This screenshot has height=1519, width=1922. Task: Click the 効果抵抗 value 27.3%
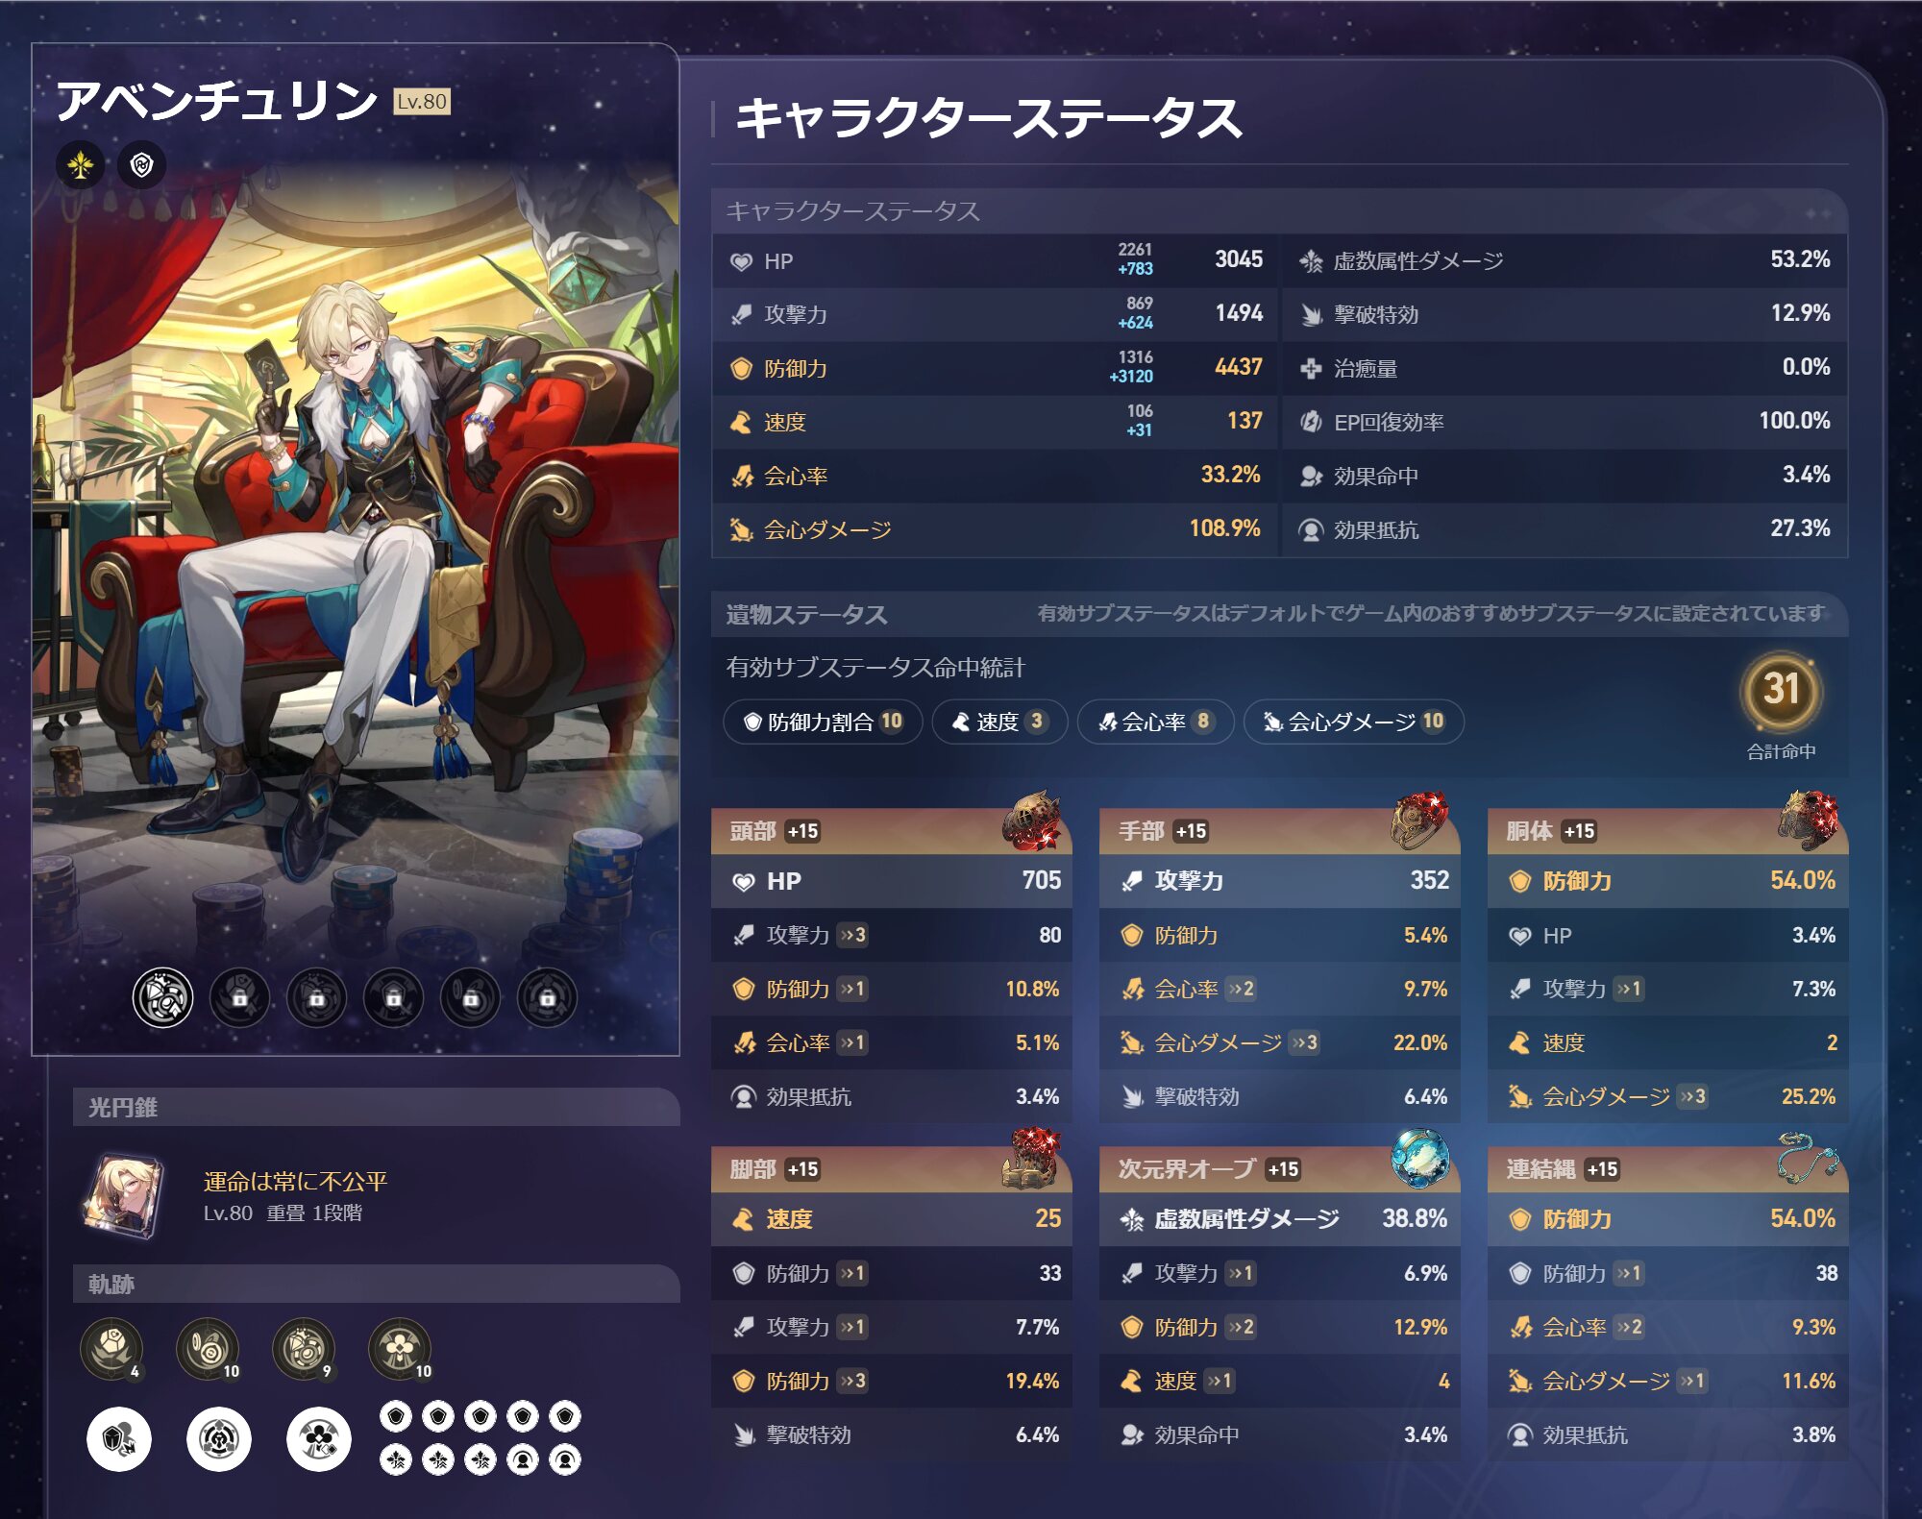pos(1800,528)
